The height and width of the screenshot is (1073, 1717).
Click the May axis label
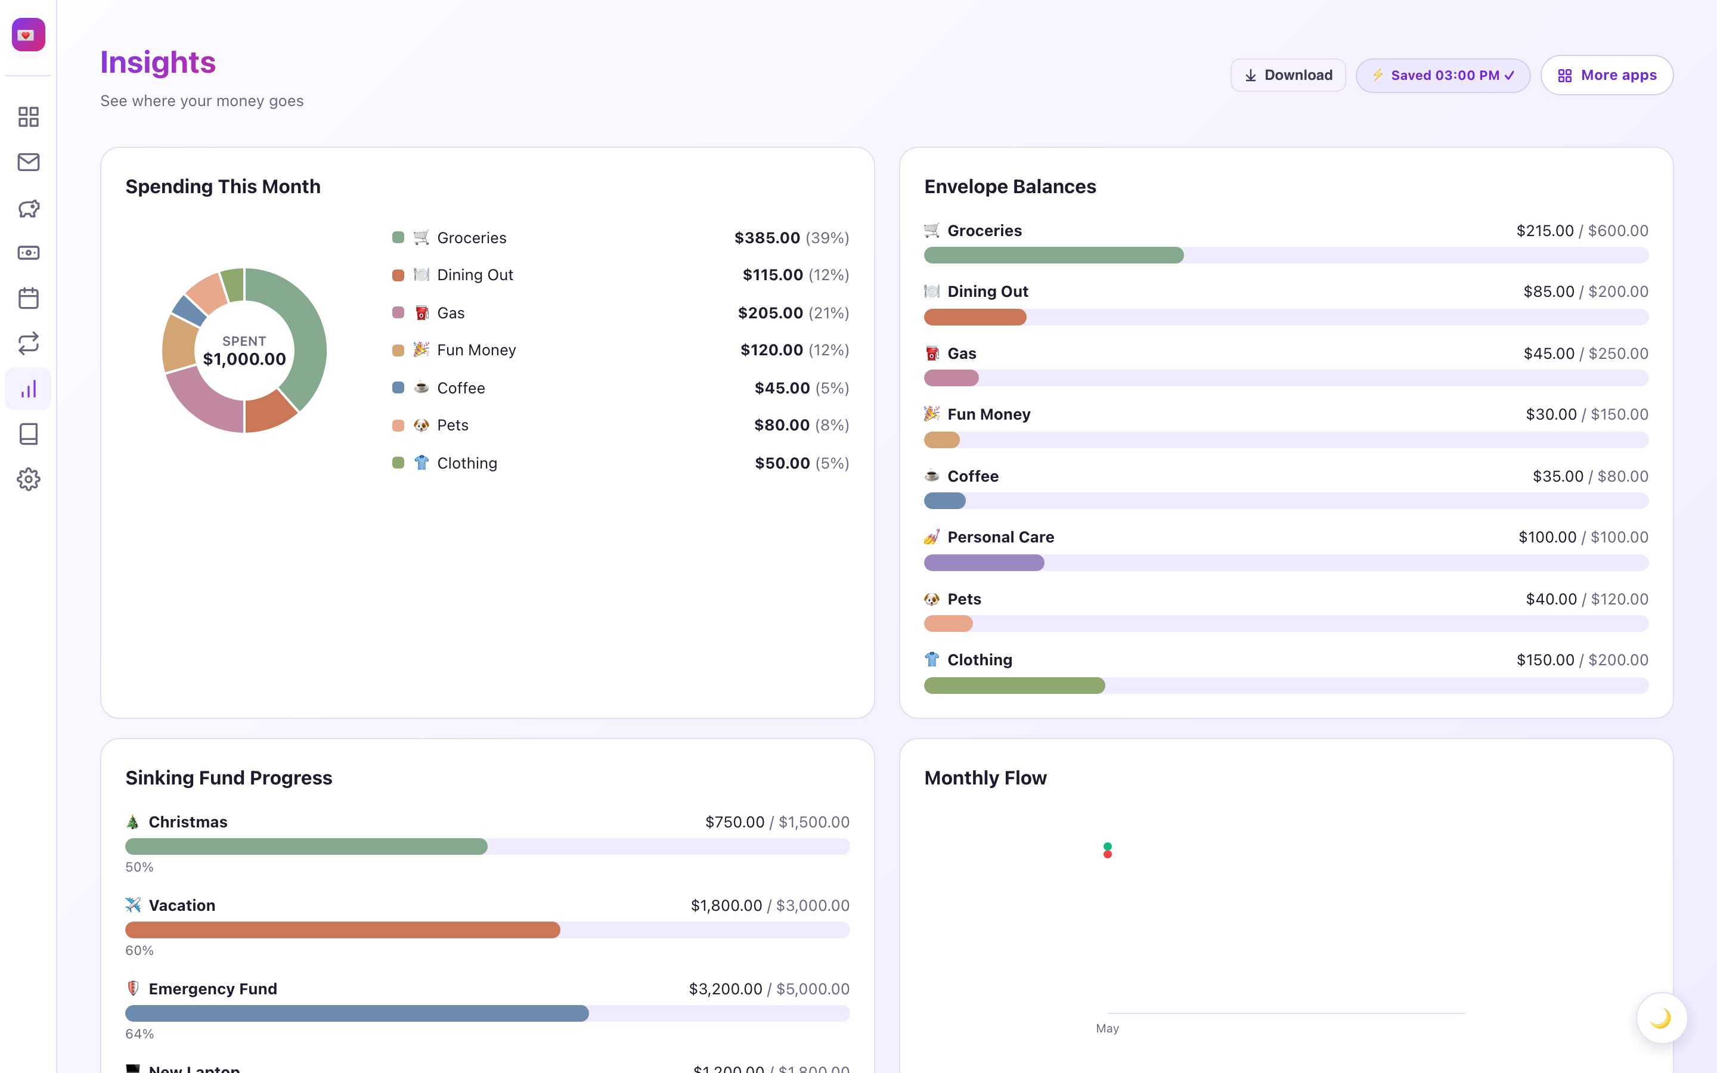pyautogui.click(x=1108, y=1028)
